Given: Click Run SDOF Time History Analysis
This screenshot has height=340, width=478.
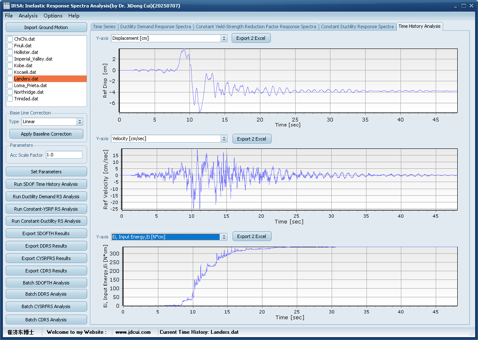Looking at the screenshot, I should pyautogui.click(x=46, y=184).
